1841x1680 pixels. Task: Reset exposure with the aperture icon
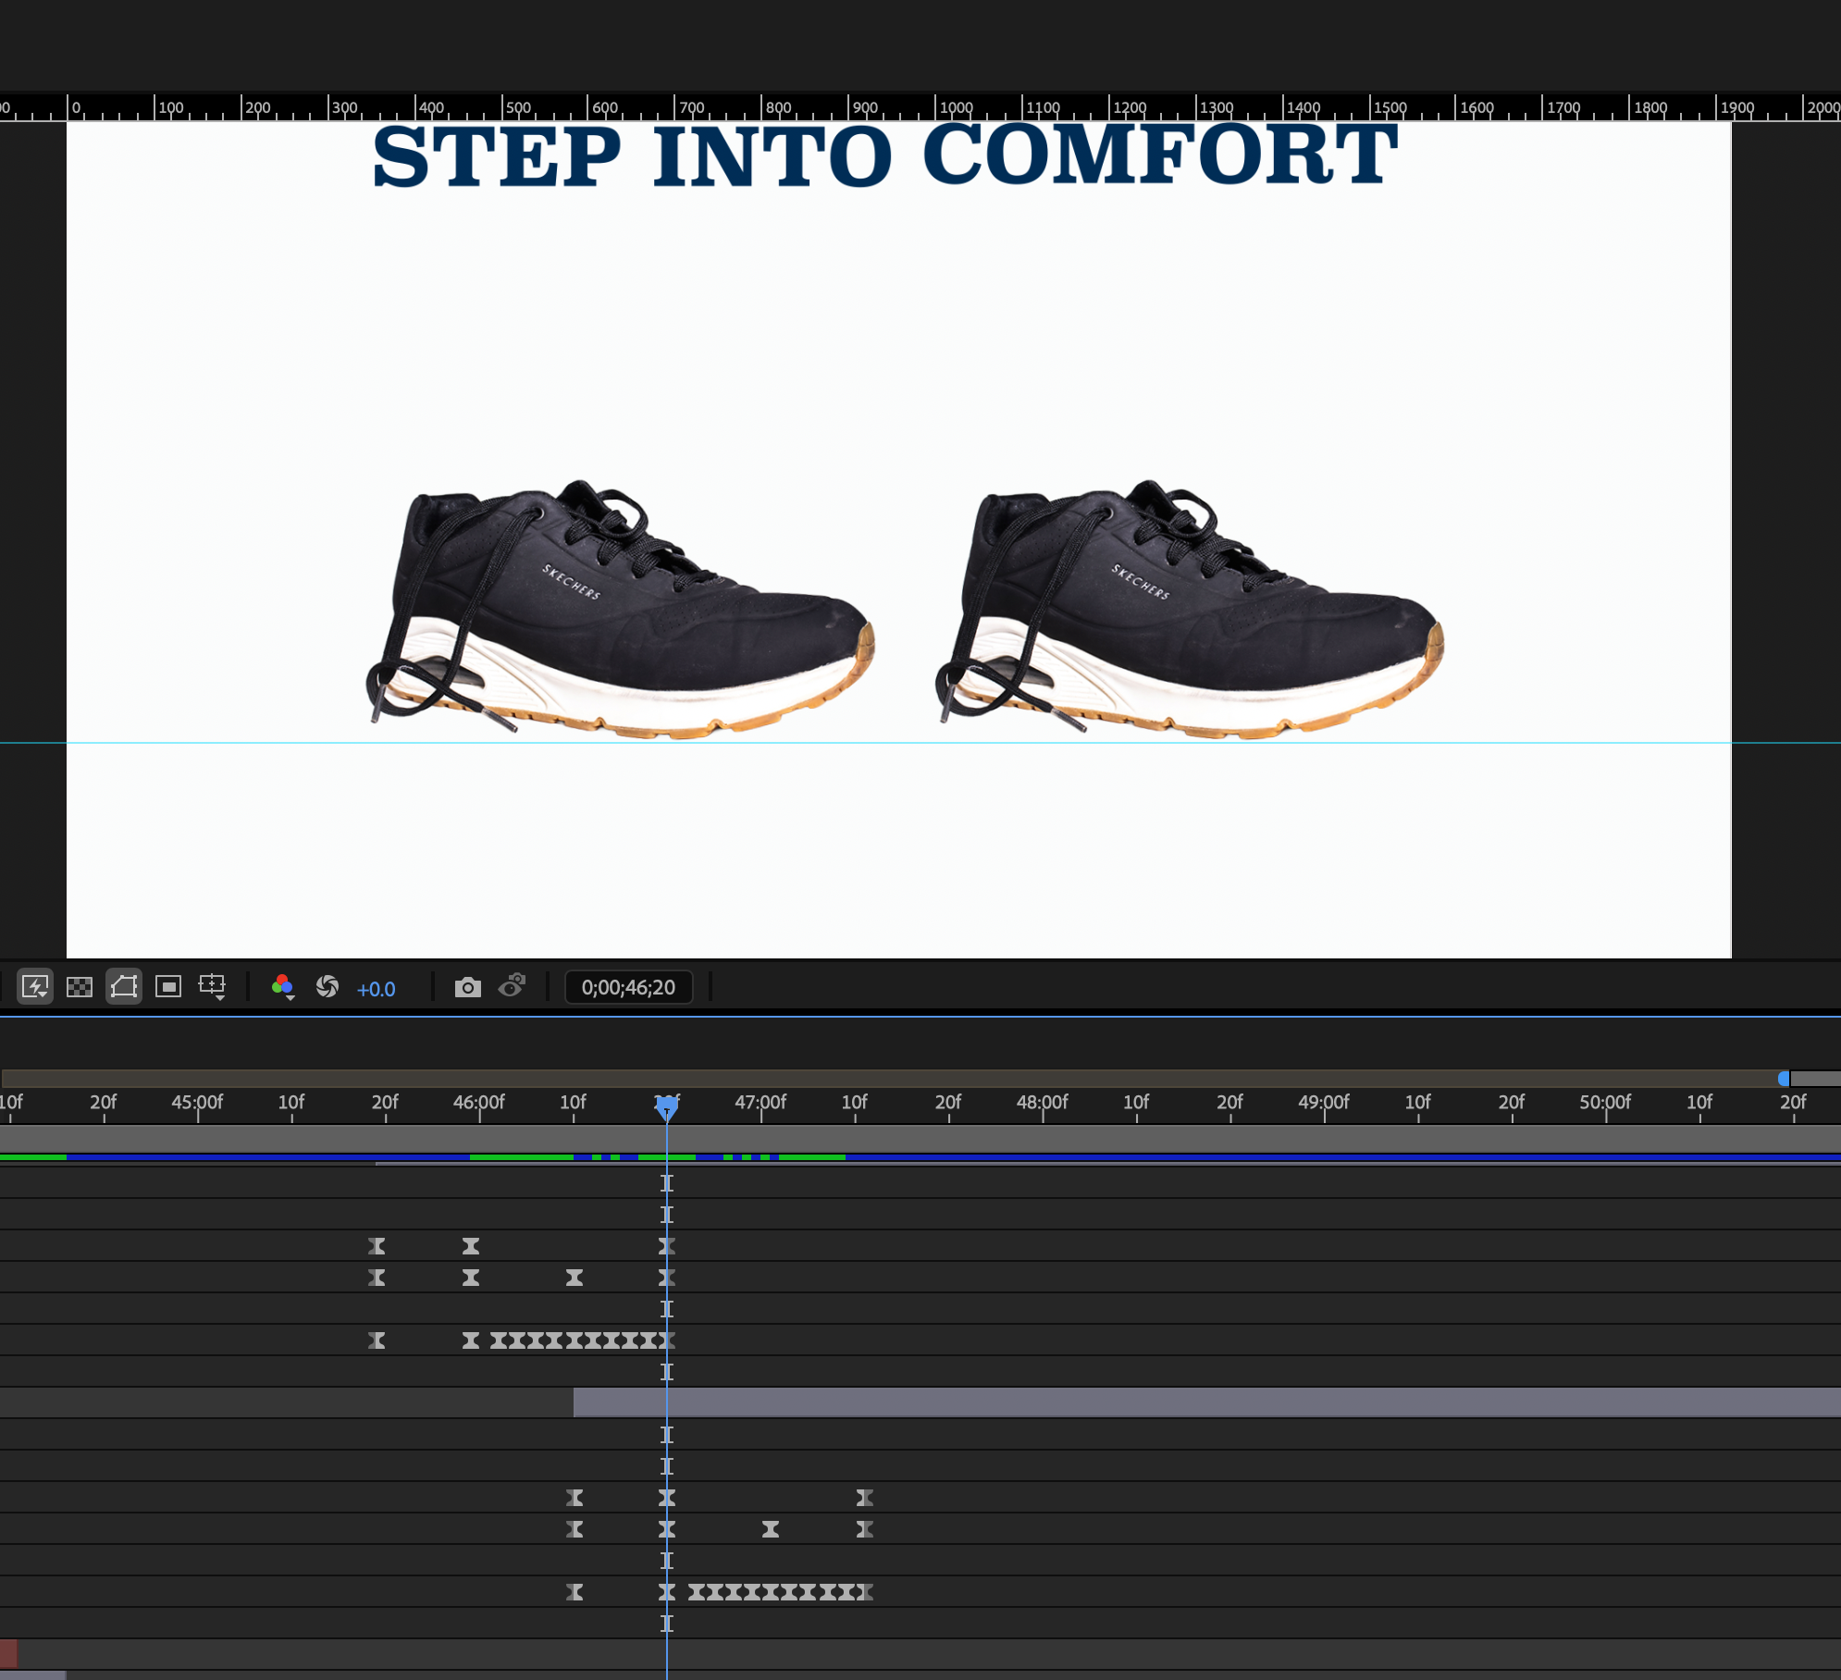[327, 987]
